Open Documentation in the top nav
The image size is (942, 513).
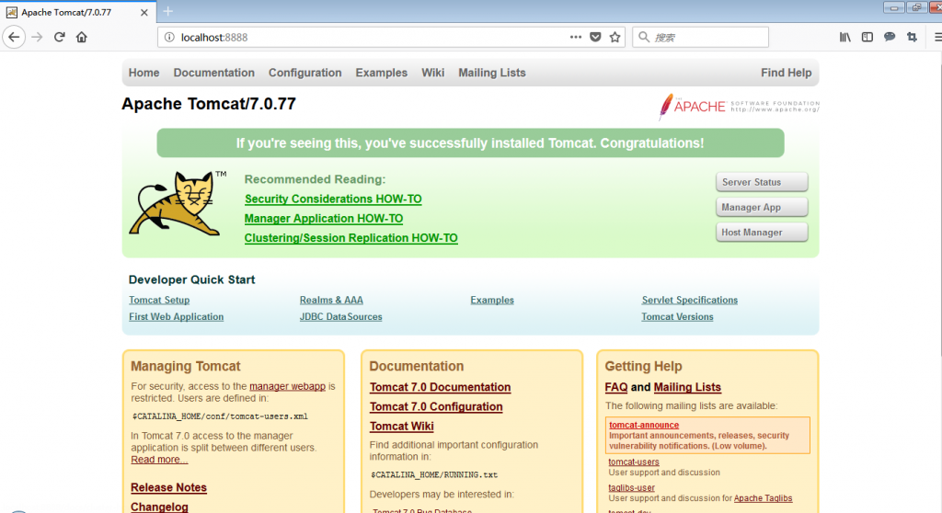(213, 73)
